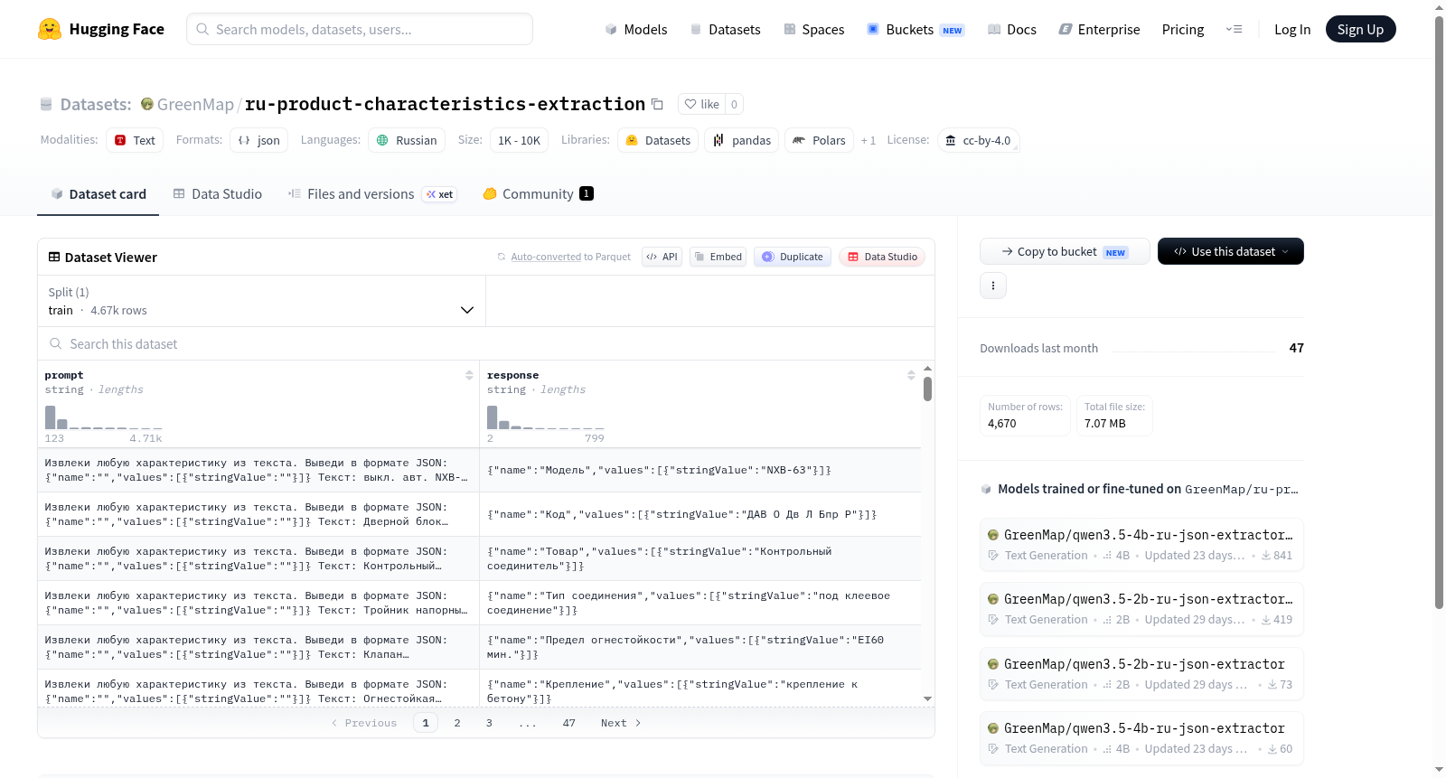Open model qwen3.5-4b-ru-json-extractor with 60 downloads
Image resolution: width=1446 pixels, height=778 pixels.
[x=1141, y=738]
